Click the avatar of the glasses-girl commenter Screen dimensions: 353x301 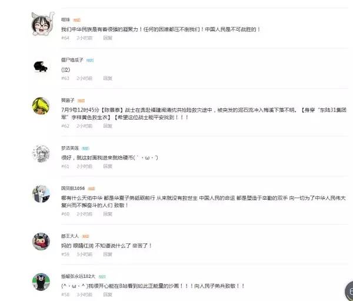click(x=42, y=24)
